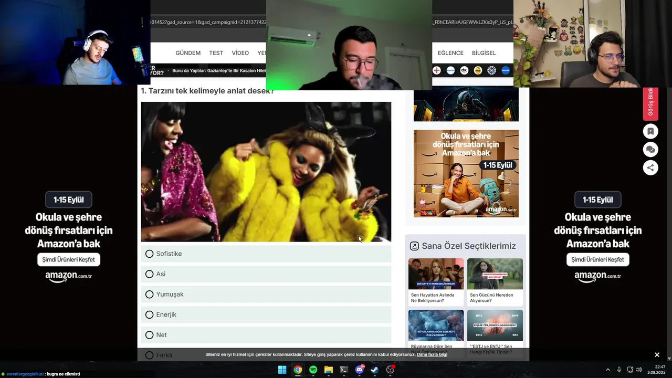This screenshot has width=672, height=378.
Task: Open the ESTJ ve ENTJ personality quiz thumbnail
Action: coord(495,325)
